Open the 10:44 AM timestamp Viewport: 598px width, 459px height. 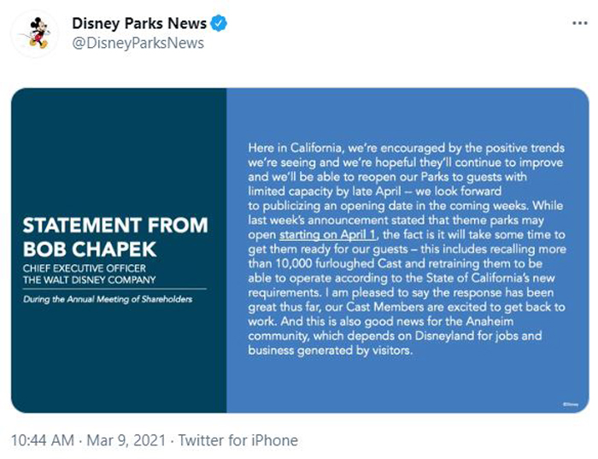pyautogui.click(x=43, y=440)
